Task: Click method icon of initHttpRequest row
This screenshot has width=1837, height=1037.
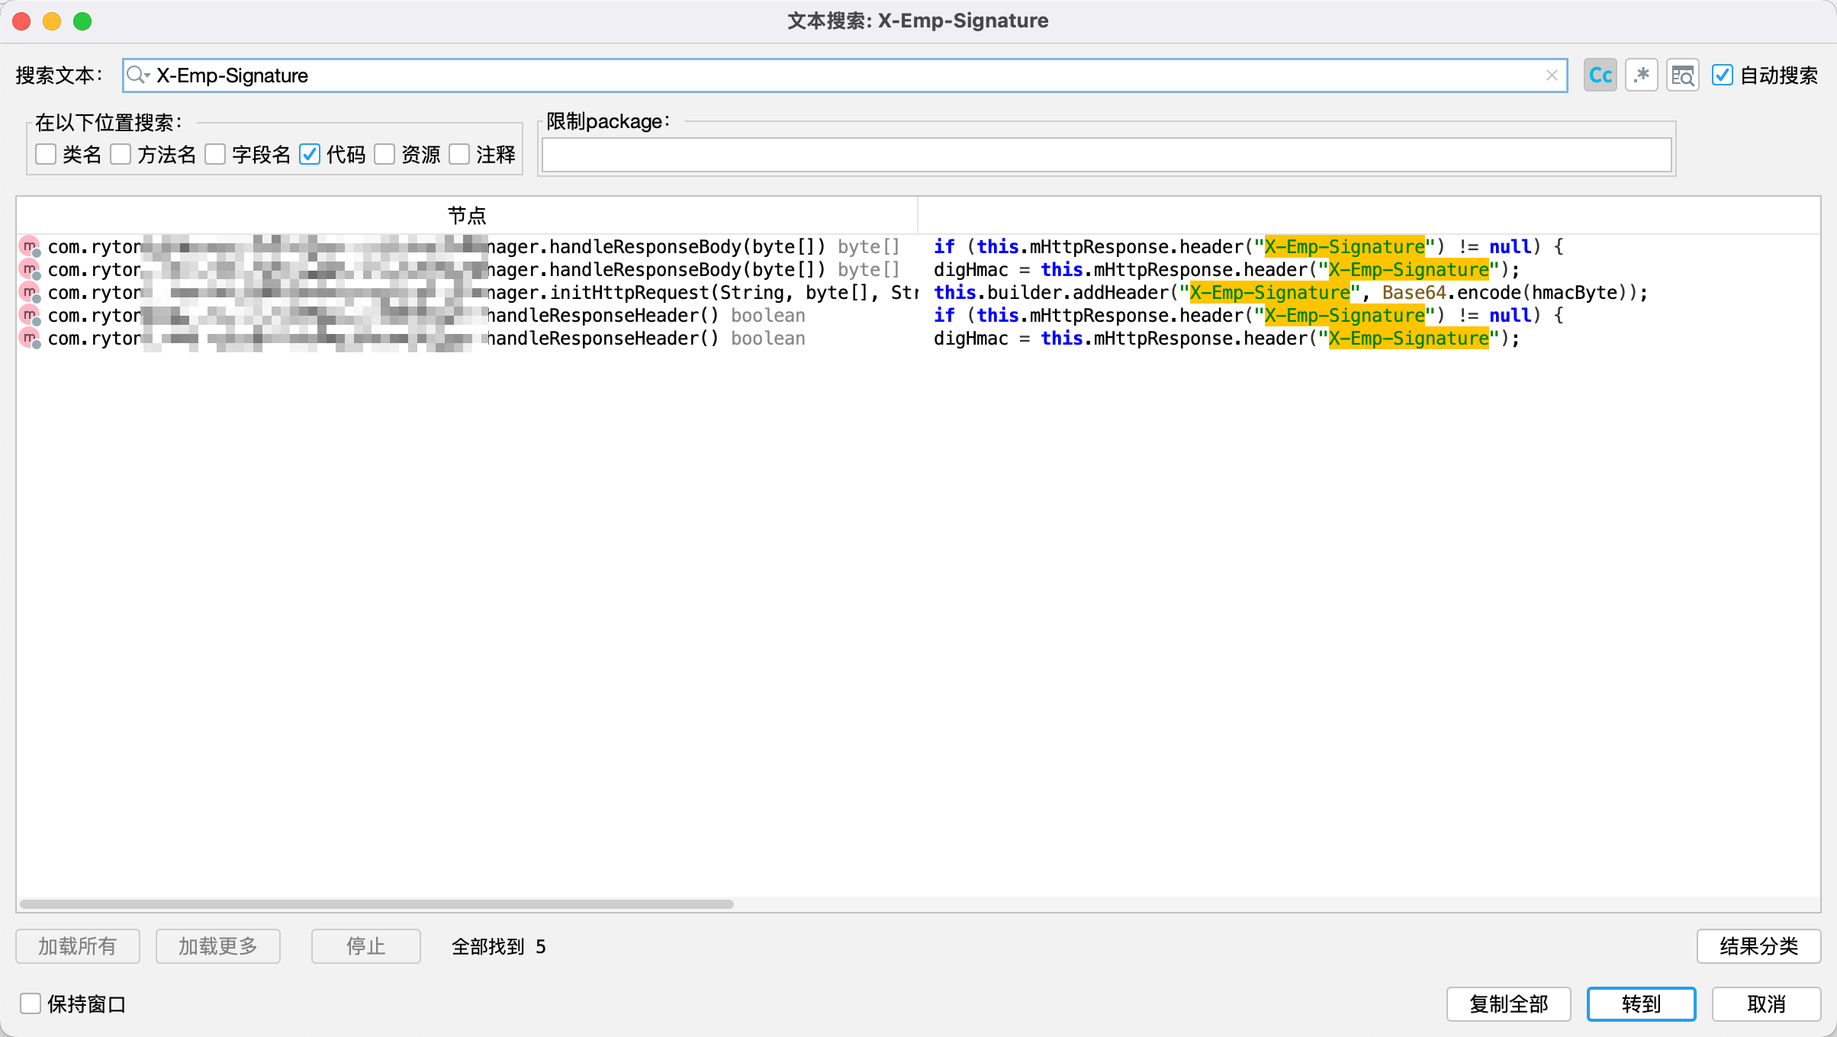Action: click(x=30, y=292)
